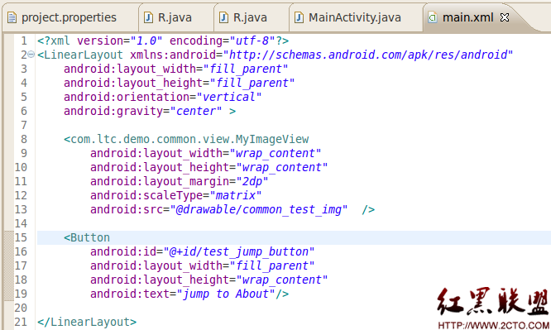Select the main.xml tab
Viewport: 551px width, 330px height.
coord(467,17)
